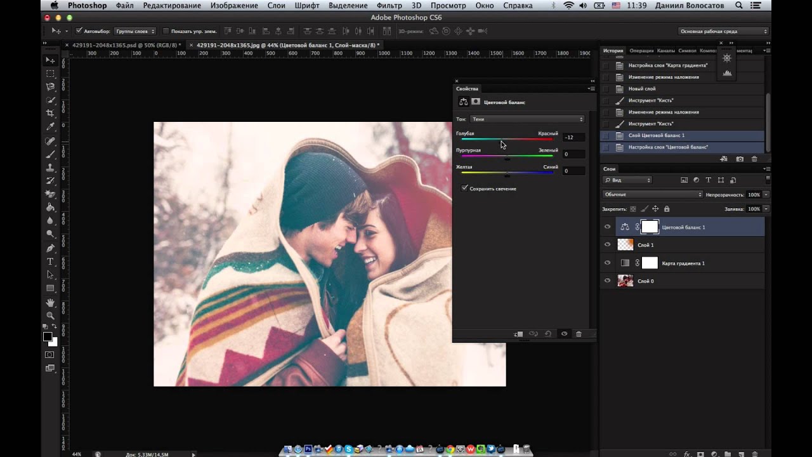Open the Изображение menu

(x=235, y=6)
